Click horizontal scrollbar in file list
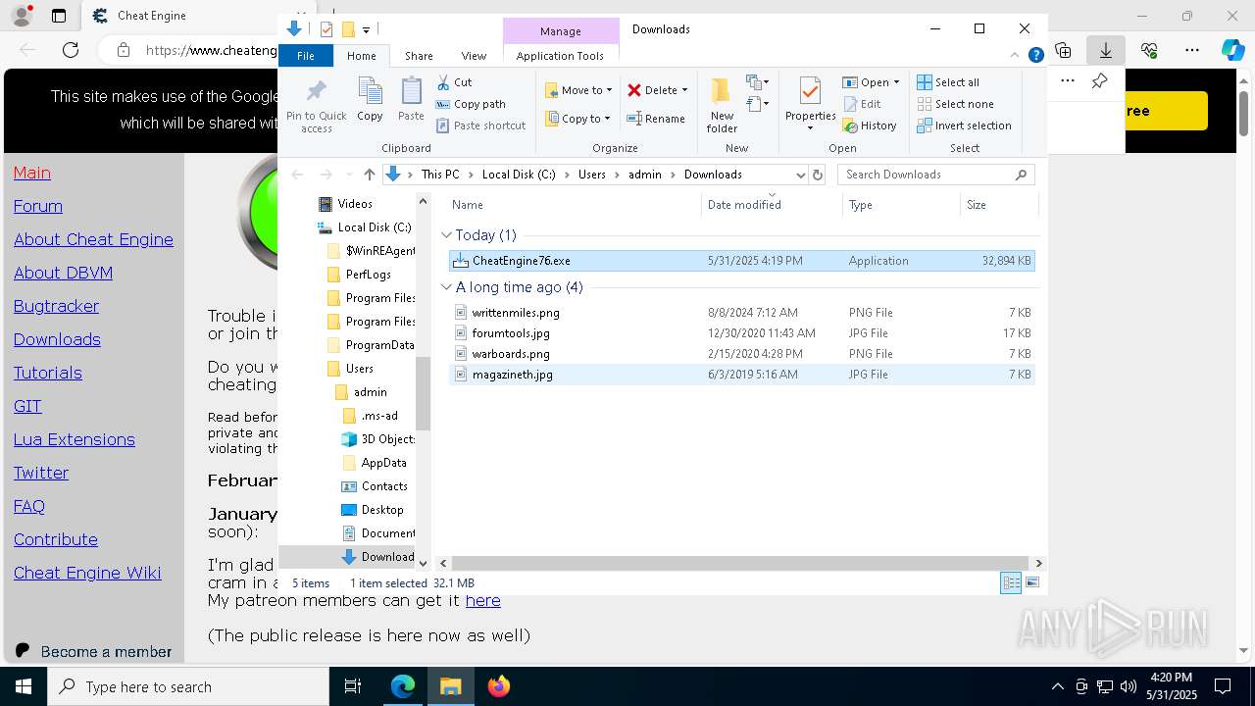1255x706 pixels. pyautogui.click(x=740, y=563)
